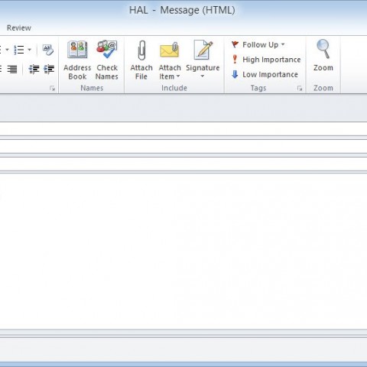
Task: Click the Attach File paperclip icon
Action: 141,50
